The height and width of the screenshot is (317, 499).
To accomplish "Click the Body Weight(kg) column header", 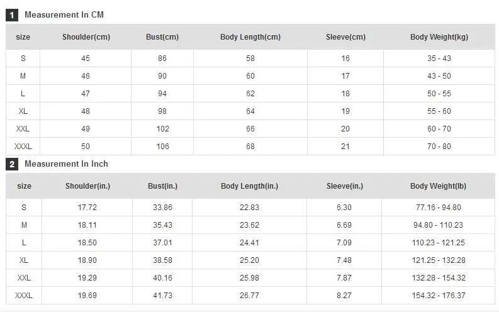I will coord(439,37).
